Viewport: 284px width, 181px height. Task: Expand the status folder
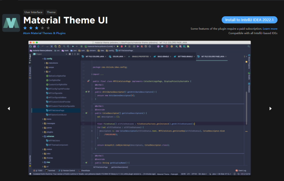pyautogui.click(x=43, y=149)
